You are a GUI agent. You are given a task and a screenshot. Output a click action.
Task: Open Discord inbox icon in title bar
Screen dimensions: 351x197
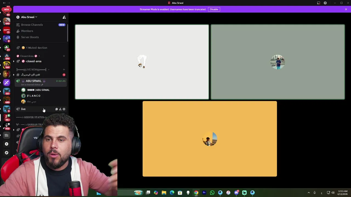click(x=319, y=3)
